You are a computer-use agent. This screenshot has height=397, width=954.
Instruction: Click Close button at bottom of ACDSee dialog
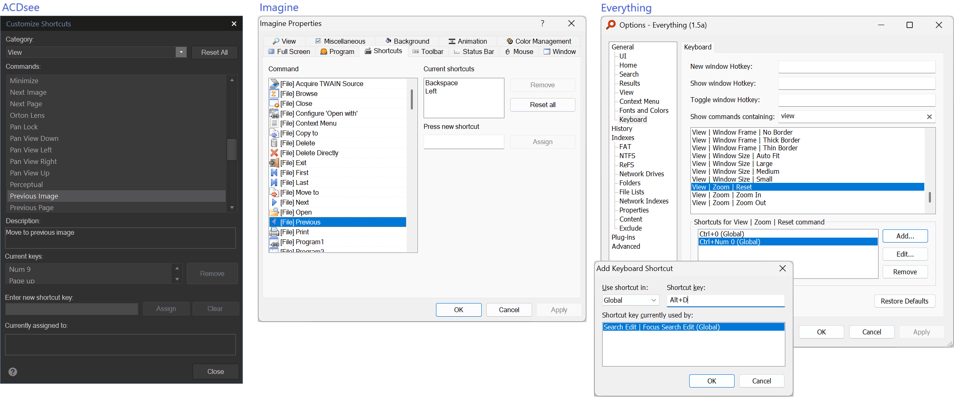click(216, 371)
